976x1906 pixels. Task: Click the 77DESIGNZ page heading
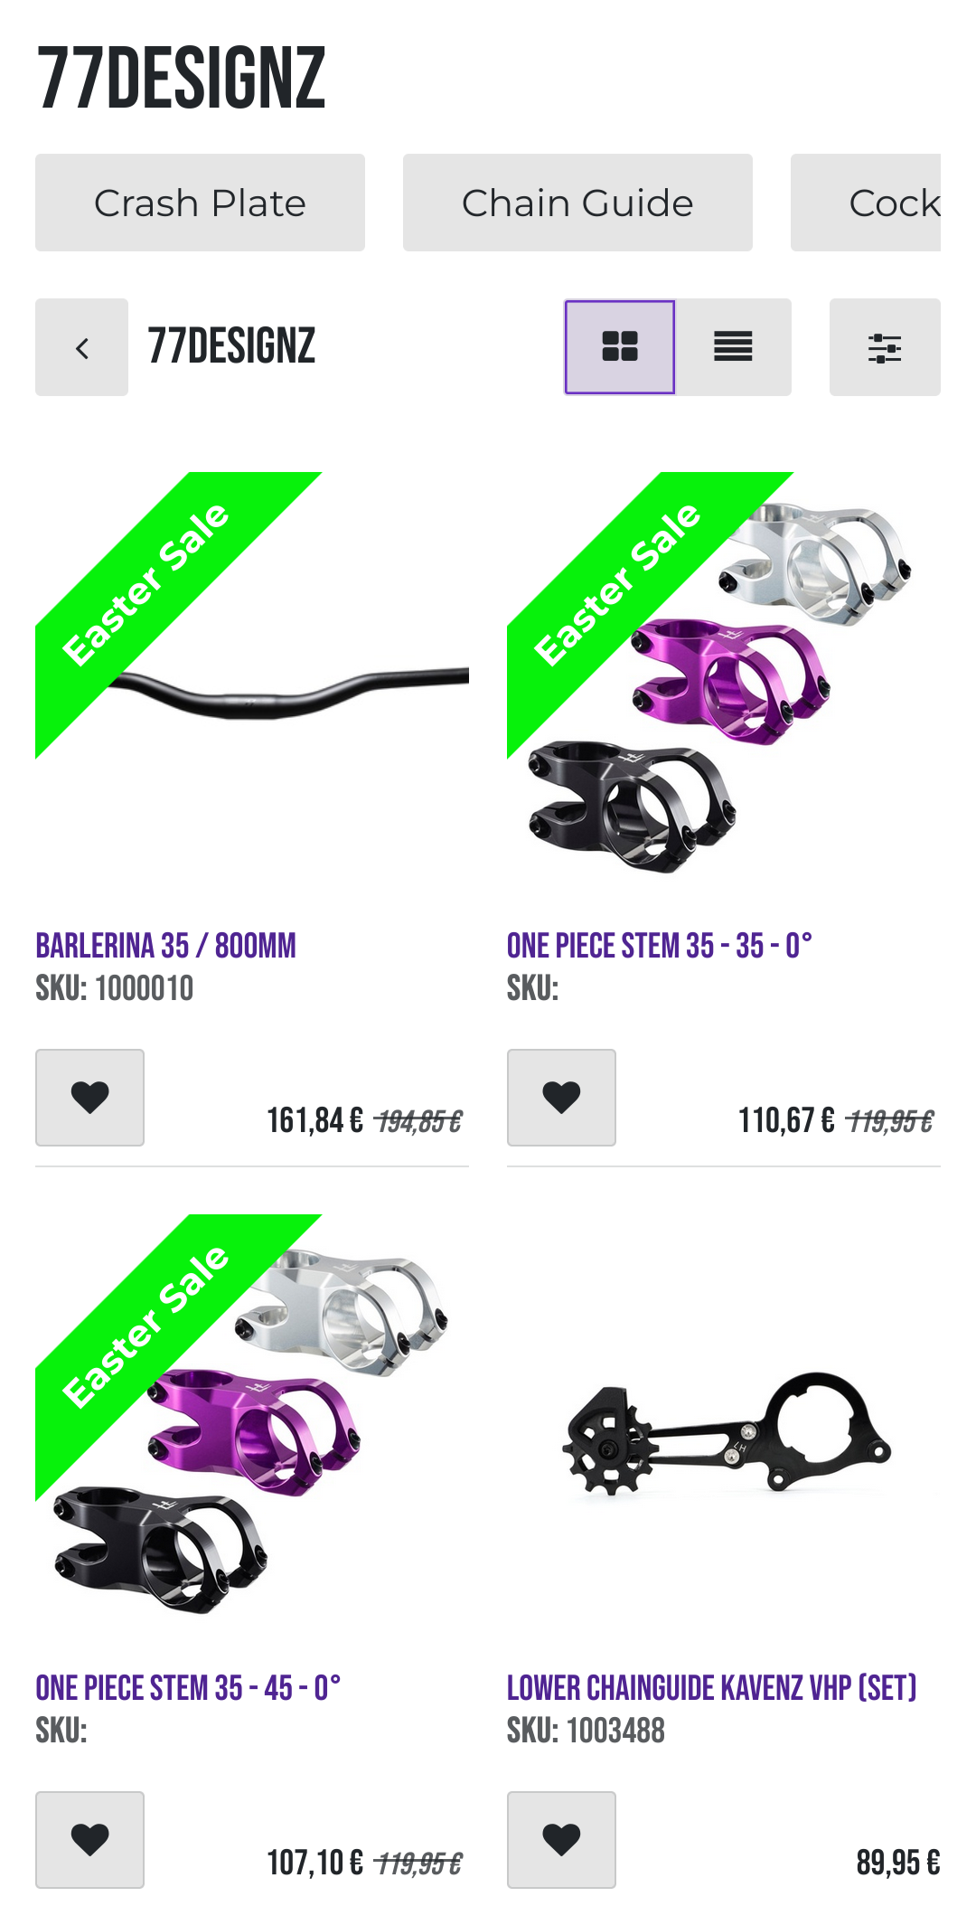[x=181, y=79]
